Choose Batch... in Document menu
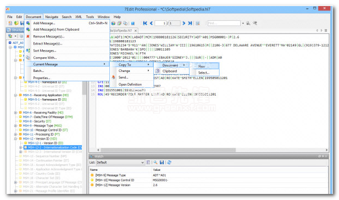Viewport: 339px width, 200px height. click(38, 71)
